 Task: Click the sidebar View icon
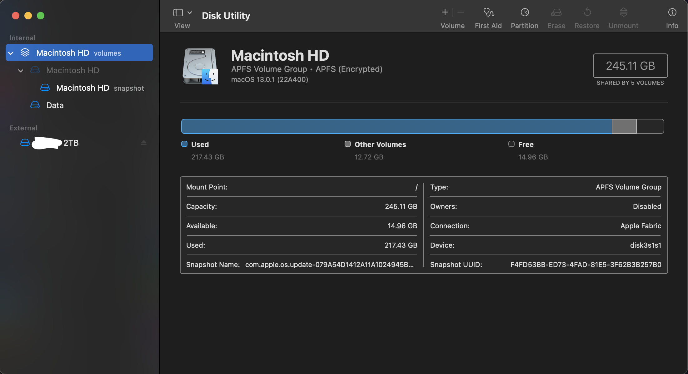178,13
